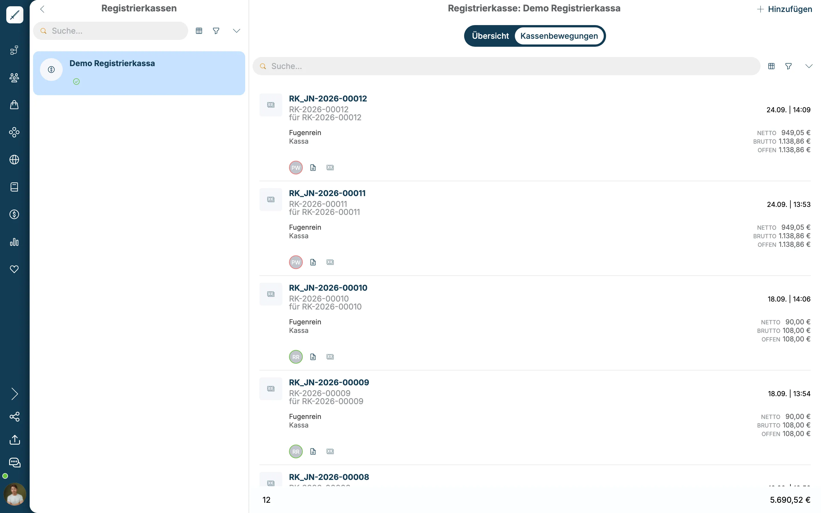Open the document icon on RK_JN-2026-00010
The width and height of the screenshot is (821, 513).
[313, 357]
